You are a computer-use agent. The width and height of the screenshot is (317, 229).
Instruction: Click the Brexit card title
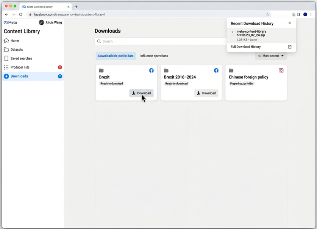(104, 77)
